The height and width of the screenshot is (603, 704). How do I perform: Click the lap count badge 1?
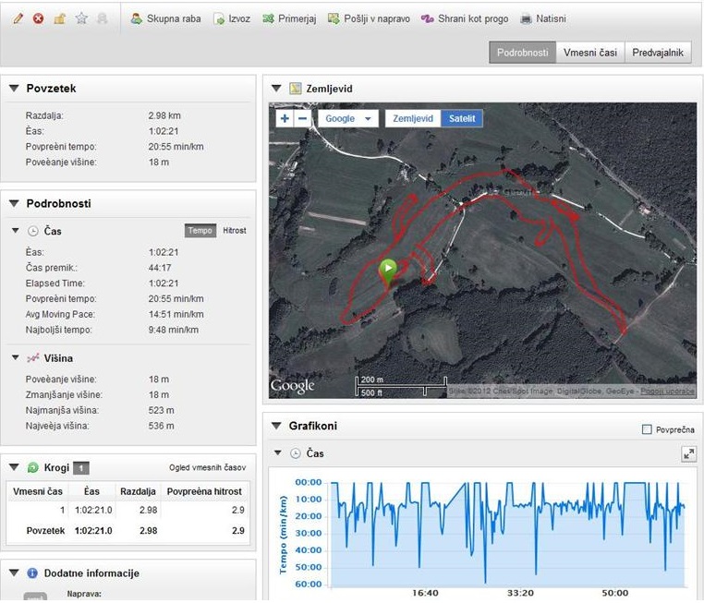click(81, 468)
